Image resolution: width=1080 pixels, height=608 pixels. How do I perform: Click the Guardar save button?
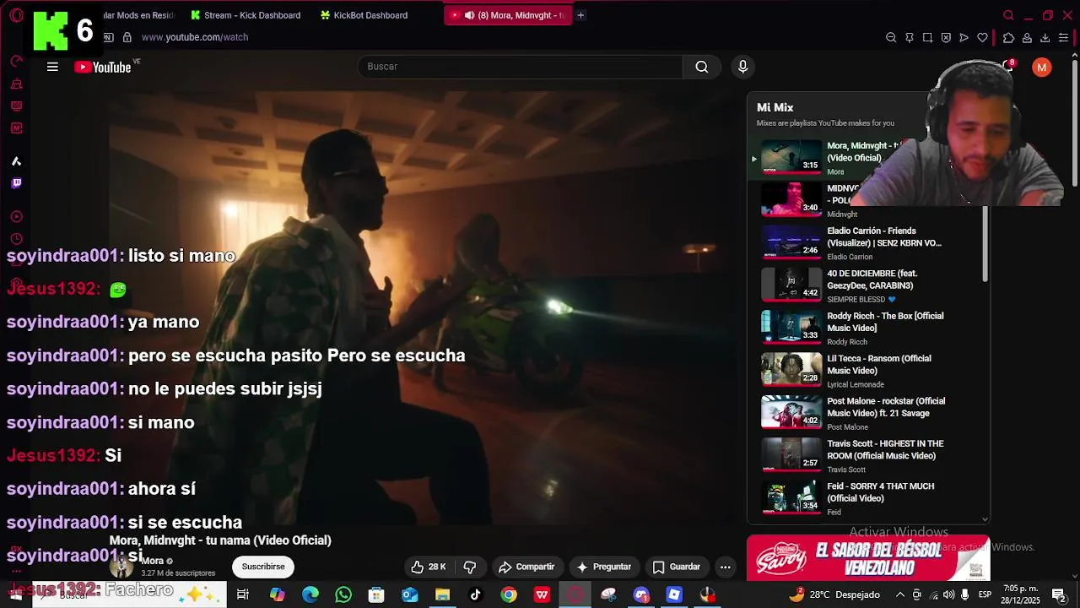(677, 567)
